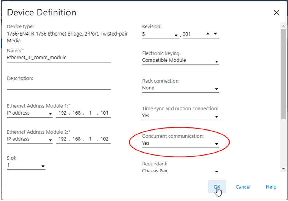The image size is (288, 201).
Task: Expand the Rack connection dropdown
Action: click(217, 89)
